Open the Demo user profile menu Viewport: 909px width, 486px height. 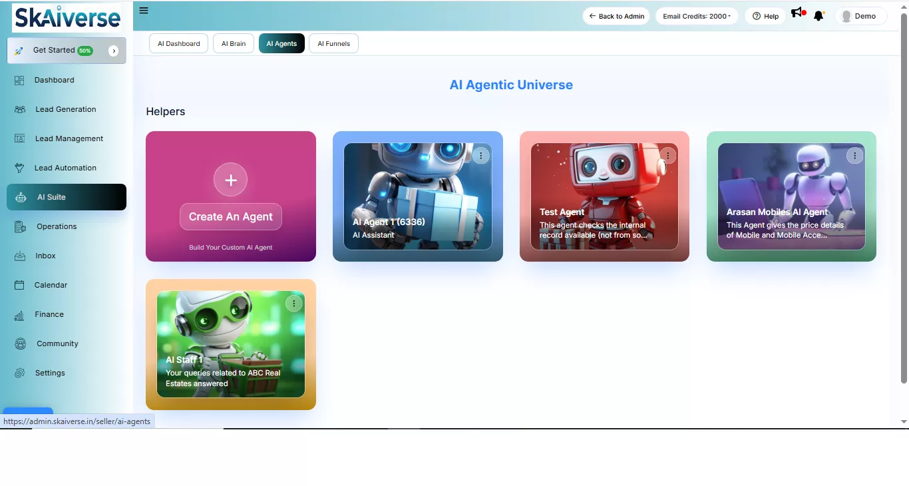tap(860, 16)
